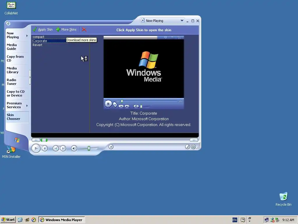Image resolution: width=298 pixels, height=224 pixels.
Task: Open the Recycle Bin icon
Action: pos(283,199)
